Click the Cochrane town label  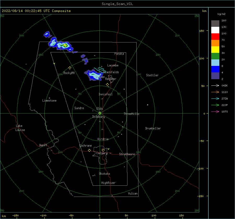(x=85, y=146)
